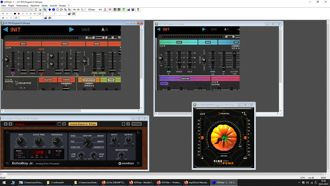Click the metronome icon in the VSTHost toolbar
Viewport: 330px width, 186px height.
click(x=105, y=9)
